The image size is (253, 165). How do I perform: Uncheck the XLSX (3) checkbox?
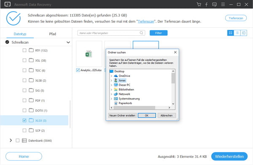tap(24, 120)
